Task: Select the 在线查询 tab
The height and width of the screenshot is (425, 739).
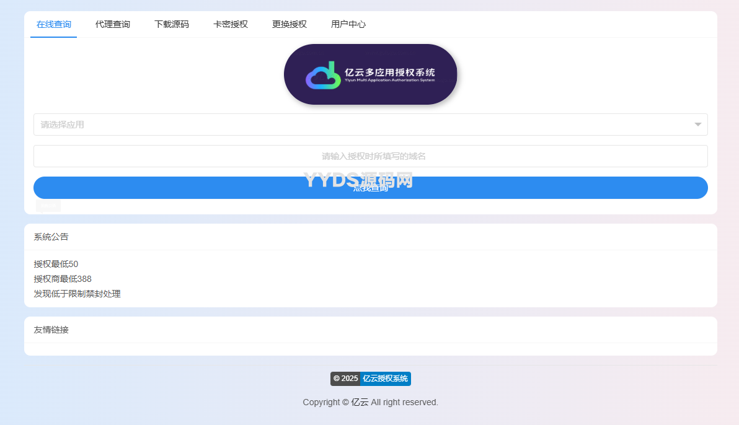Action: click(53, 24)
